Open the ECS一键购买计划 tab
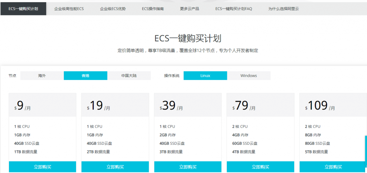Viewport: 367px width, 173px height. point(23,9)
